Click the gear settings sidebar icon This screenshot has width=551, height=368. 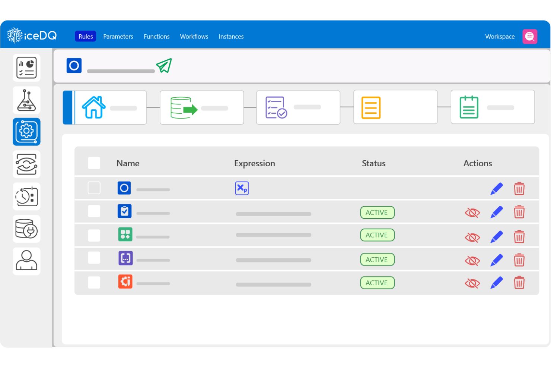tap(26, 132)
